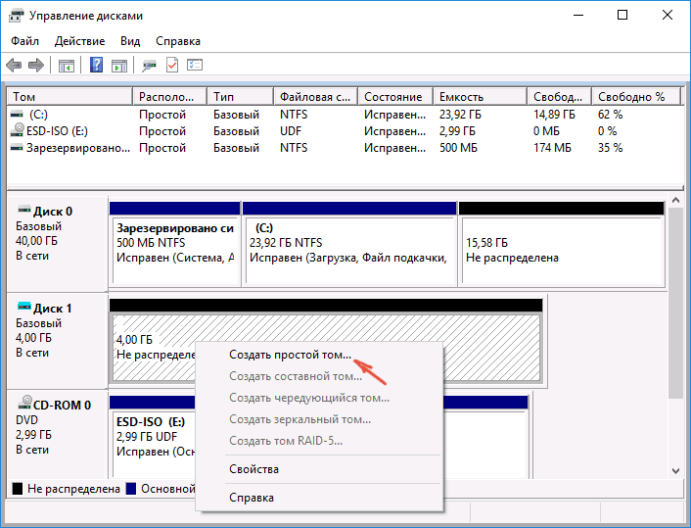Click the forward arrow toolbar icon
691x528 pixels.
36,65
